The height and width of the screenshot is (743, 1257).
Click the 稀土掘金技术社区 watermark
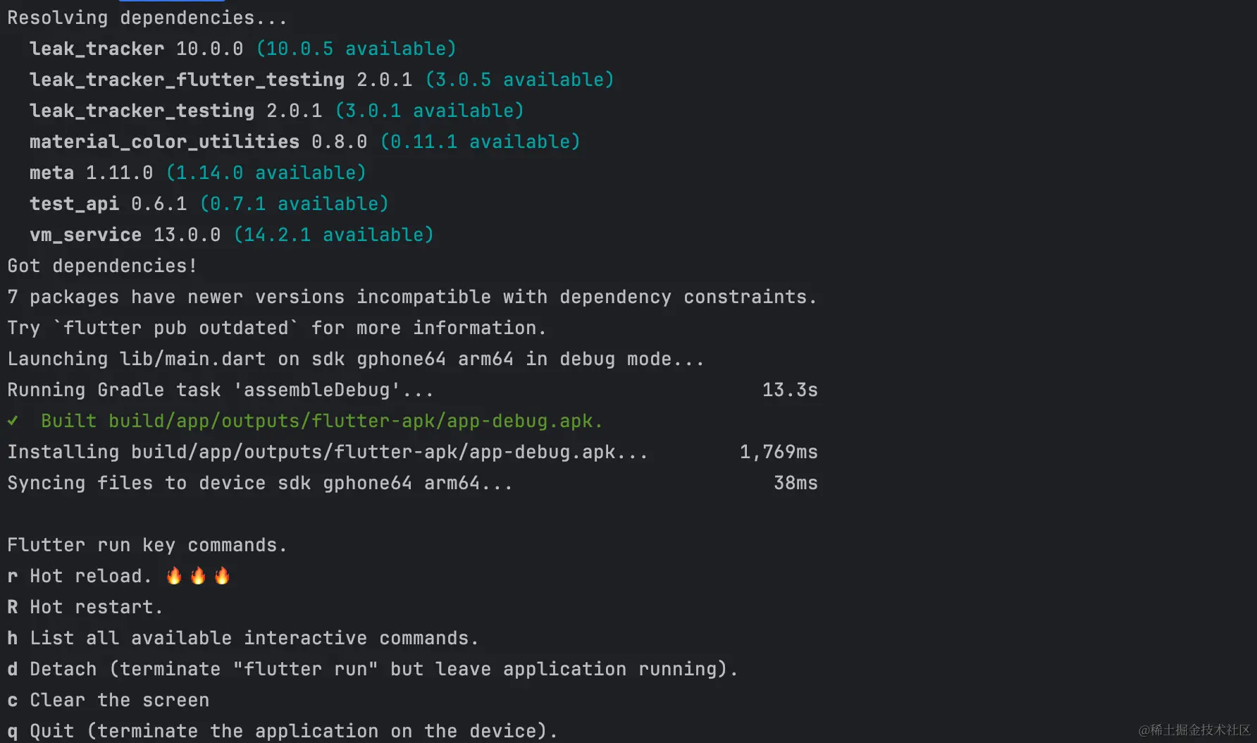tap(1196, 730)
